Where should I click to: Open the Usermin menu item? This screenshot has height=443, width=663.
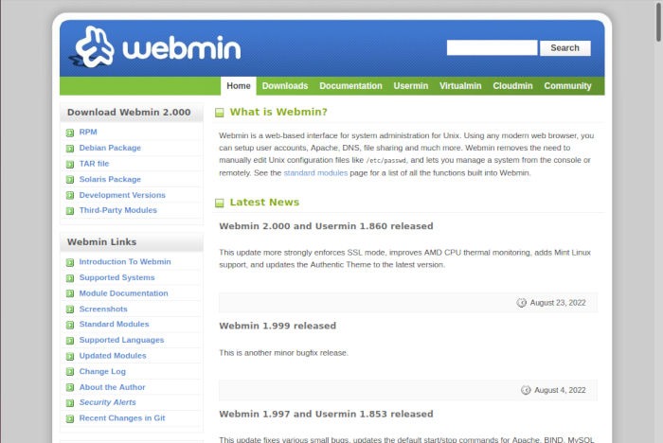[410, 86]
